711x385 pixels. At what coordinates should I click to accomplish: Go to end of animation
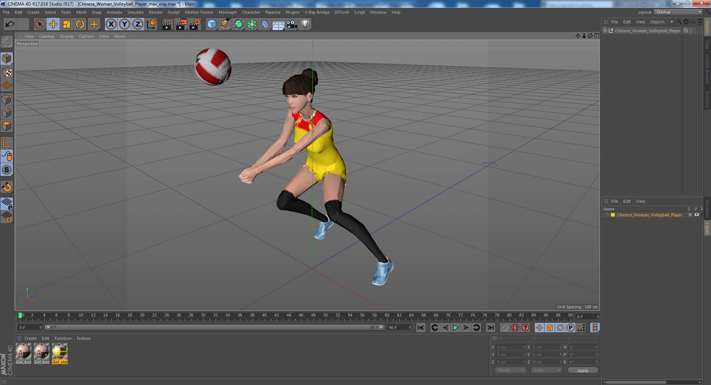coord(490,328)
